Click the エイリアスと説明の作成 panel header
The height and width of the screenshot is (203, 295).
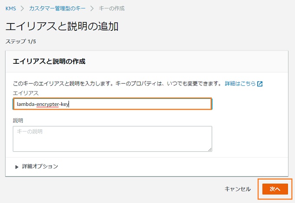pos(49,61)
